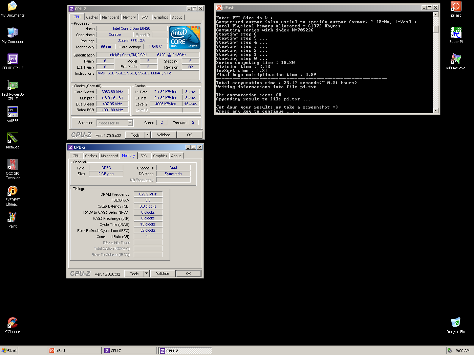Click the Bus Speed 497.95 MHz value
The image size is (474, 355).
[112, 104]
